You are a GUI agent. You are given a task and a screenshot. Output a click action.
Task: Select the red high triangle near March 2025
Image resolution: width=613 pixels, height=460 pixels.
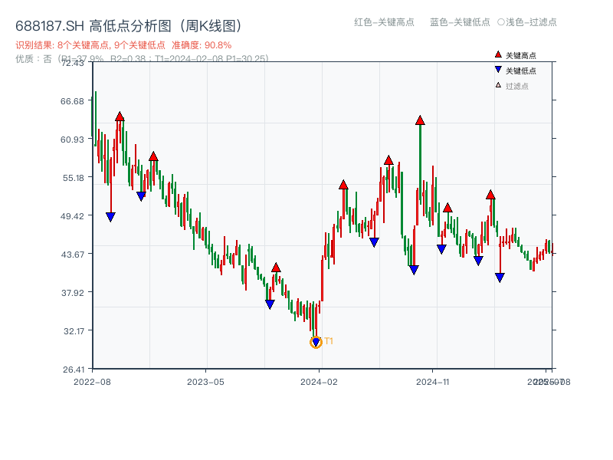490,195
